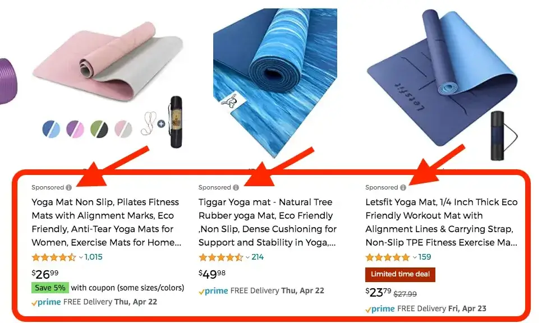Click the prime logo under $23.79 listing

tap(380, 309)
